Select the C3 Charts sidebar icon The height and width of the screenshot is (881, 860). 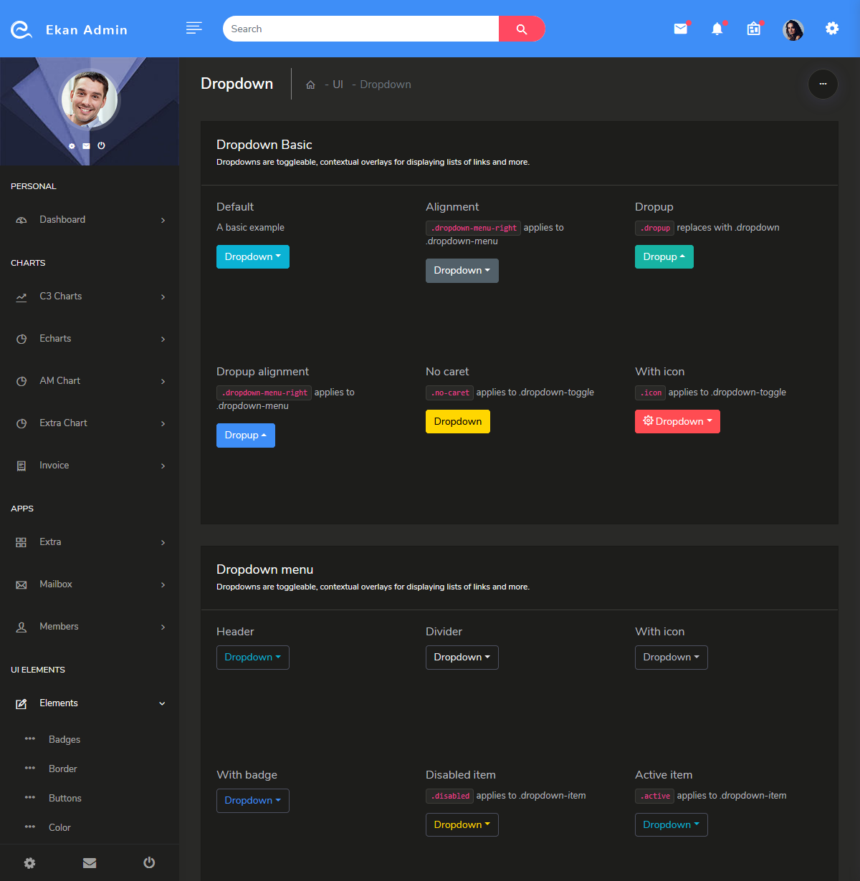point(21,296)
